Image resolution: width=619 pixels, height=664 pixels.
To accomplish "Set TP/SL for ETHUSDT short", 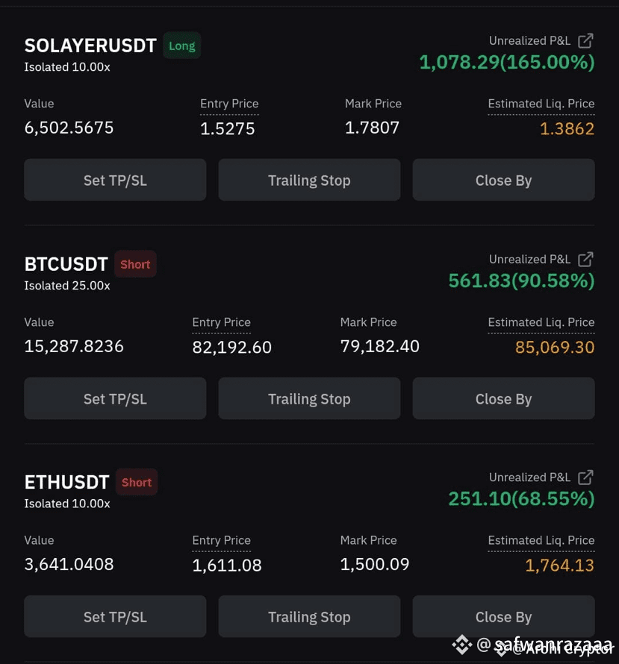I will (115, 616).
